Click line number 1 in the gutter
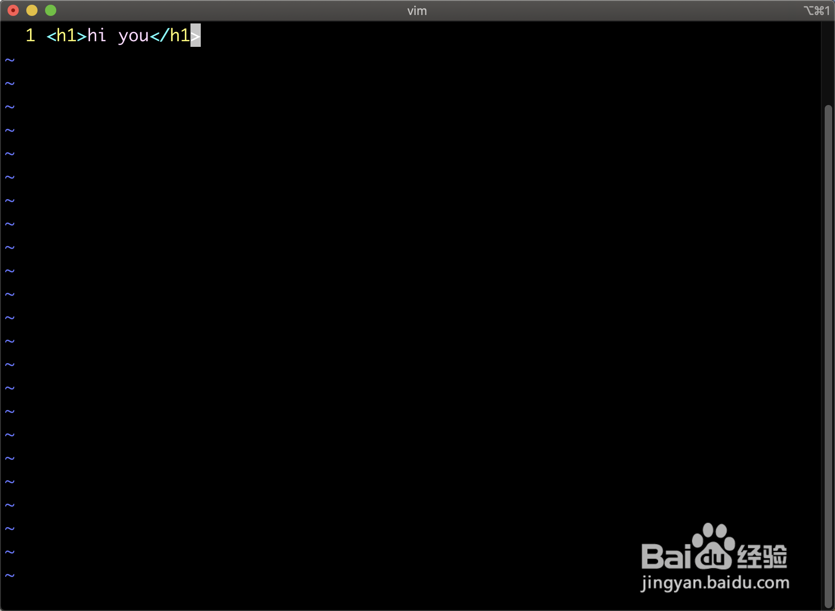Viewport: 835px width, 611px height. [x=30, y=36]
